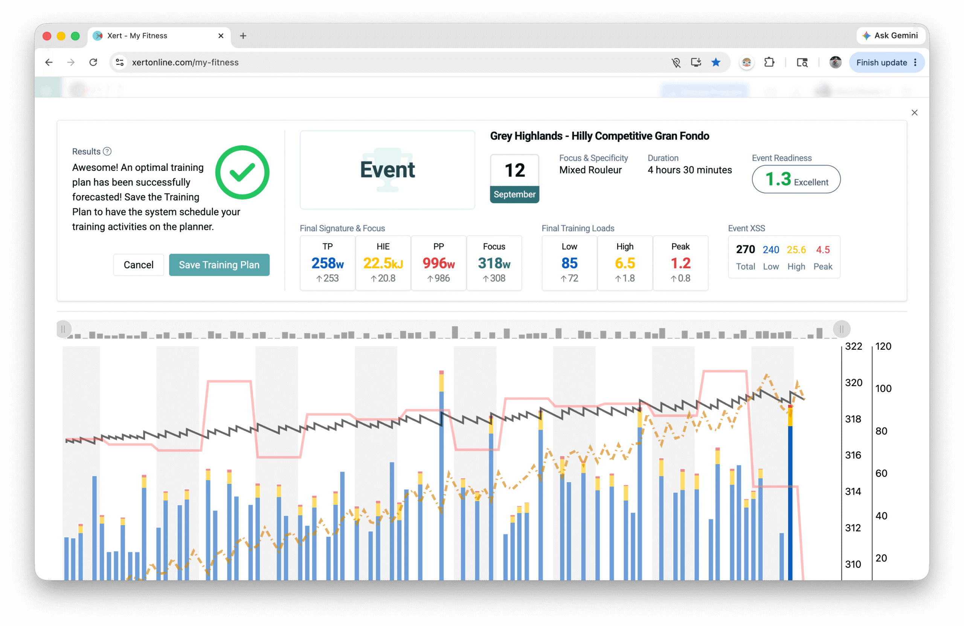Viewport: 964px width, 626px height.
Task: Reload the Xert page
Action: 93,62
